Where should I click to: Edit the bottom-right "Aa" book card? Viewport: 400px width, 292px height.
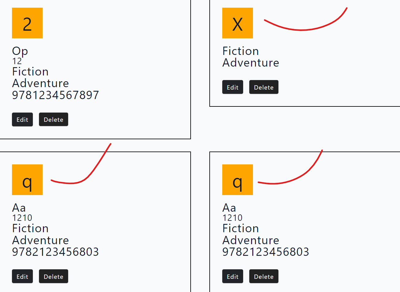[232, 276]
